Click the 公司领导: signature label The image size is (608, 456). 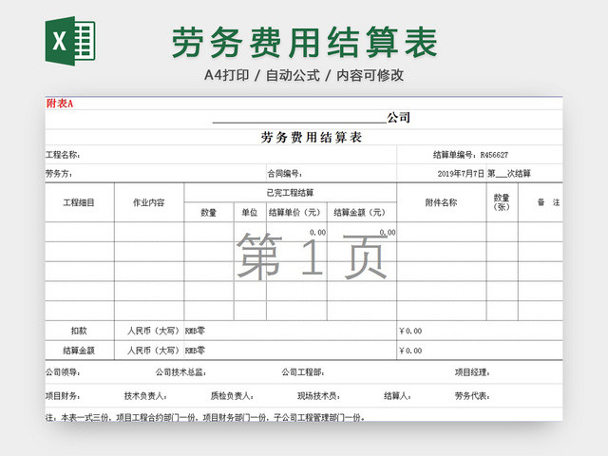[63, 372]
